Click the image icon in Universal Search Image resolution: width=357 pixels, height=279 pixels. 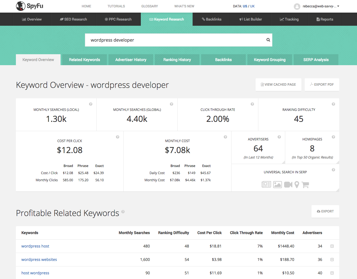click(277, 185)
